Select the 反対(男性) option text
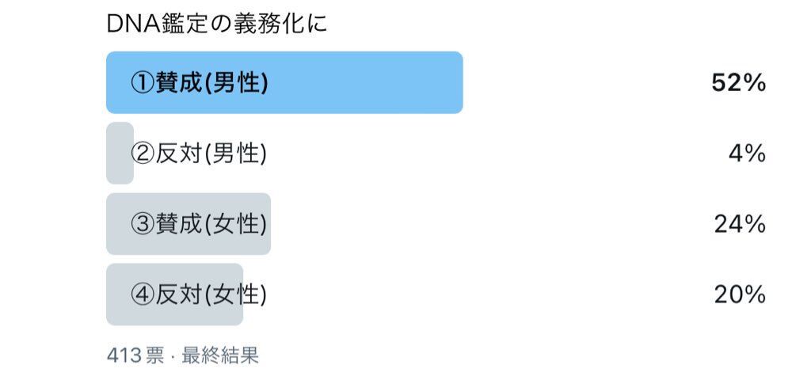This screenshot has height=380, width=811. pyautogui.click(x=211, y=154)
